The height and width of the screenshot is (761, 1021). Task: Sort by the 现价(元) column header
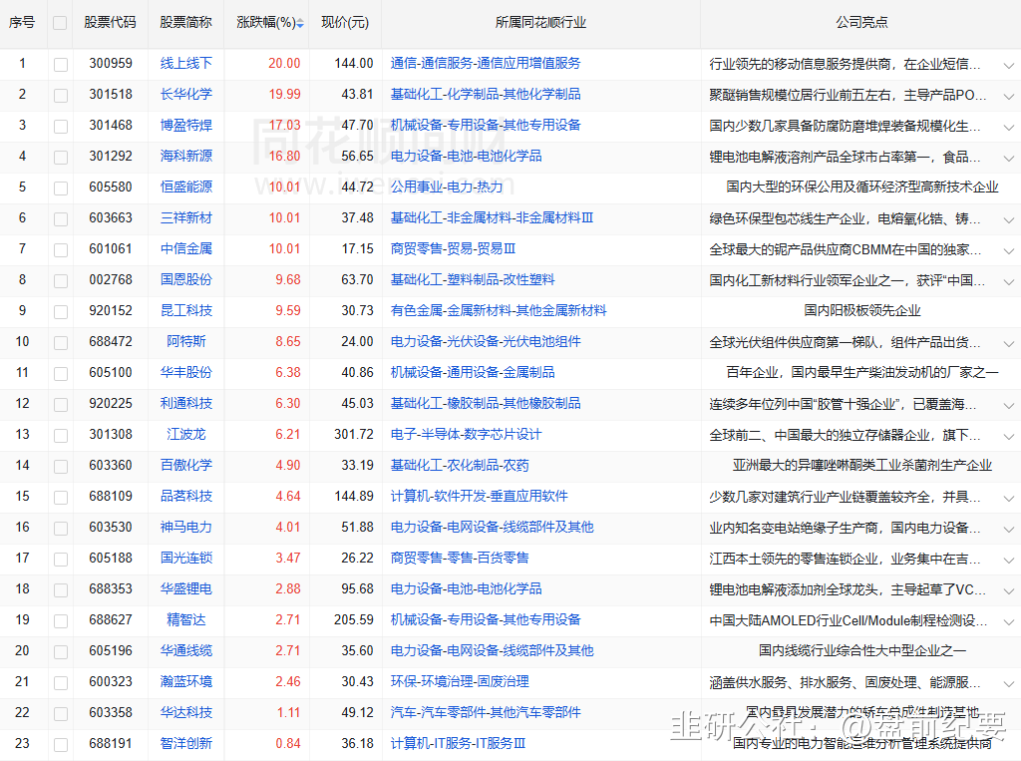click(345, 22)
